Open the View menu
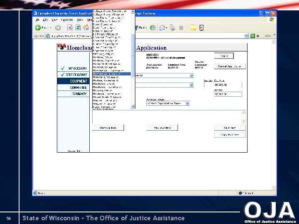 click(54, 19)
